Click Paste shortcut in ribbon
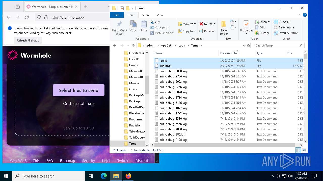 click(x=162, y=33)
